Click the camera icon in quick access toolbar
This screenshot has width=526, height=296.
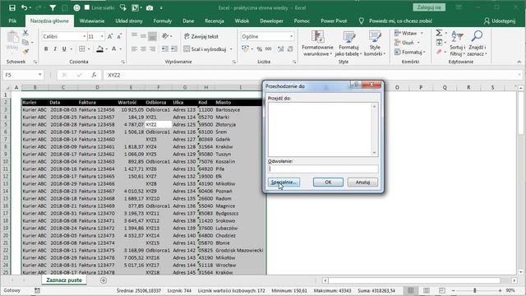coord(150,7)
